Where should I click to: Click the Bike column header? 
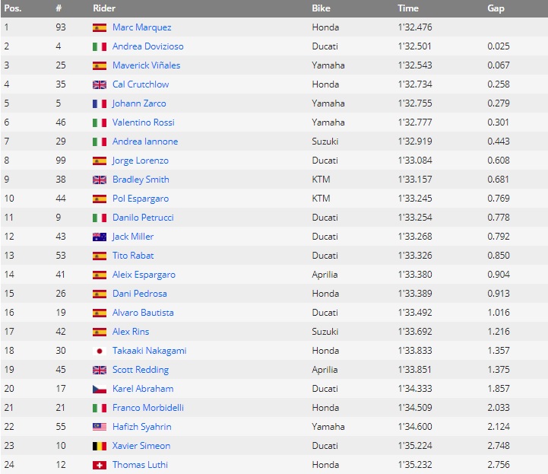[321, 8]
